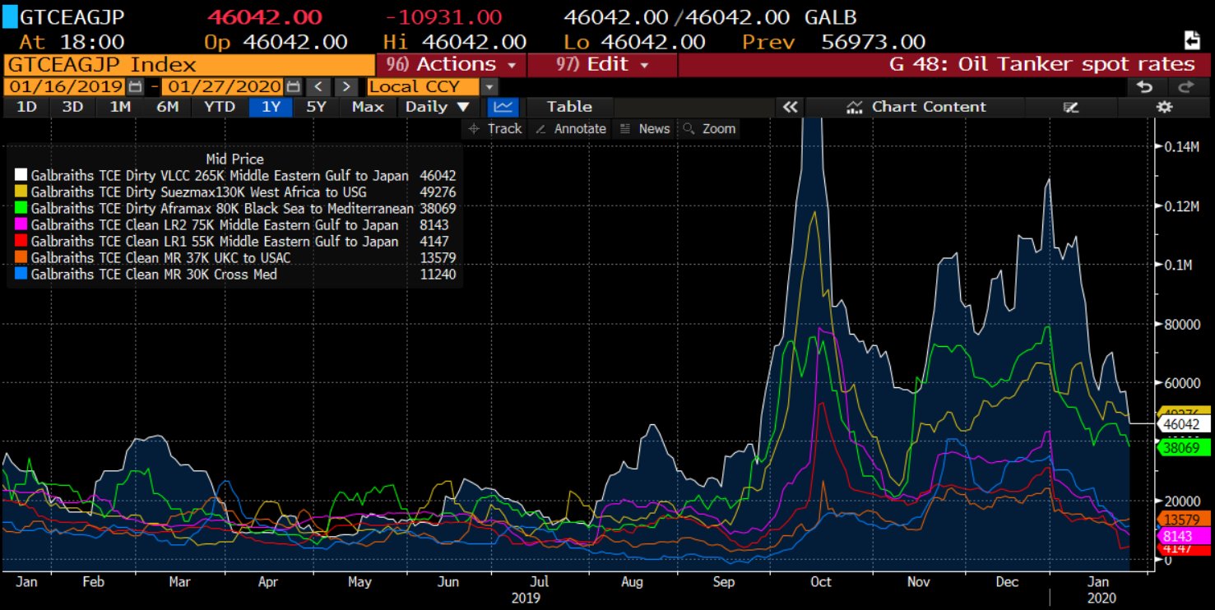Toggle the Annotate tool
Screen dimensions: 1215x610
click(571, 129)
